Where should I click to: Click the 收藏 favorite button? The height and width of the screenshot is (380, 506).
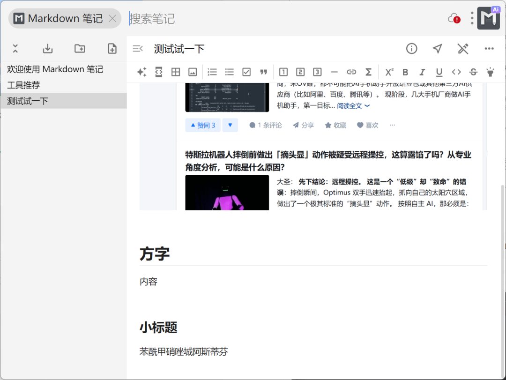[335, 125]
